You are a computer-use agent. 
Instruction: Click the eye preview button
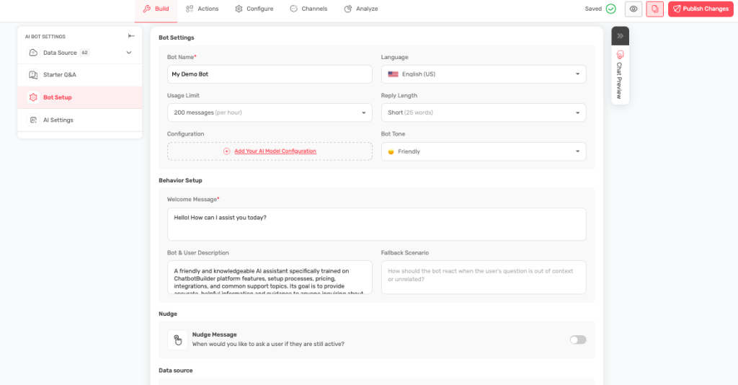(633, 9)
